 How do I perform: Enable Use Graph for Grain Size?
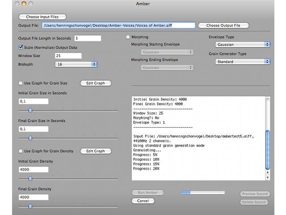pos(21,83)
